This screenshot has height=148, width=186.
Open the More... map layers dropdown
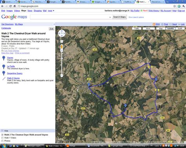149,29
